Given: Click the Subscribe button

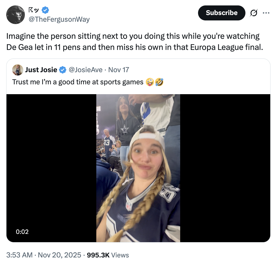Looking at the screenshot, I should (x=222, y=13).
